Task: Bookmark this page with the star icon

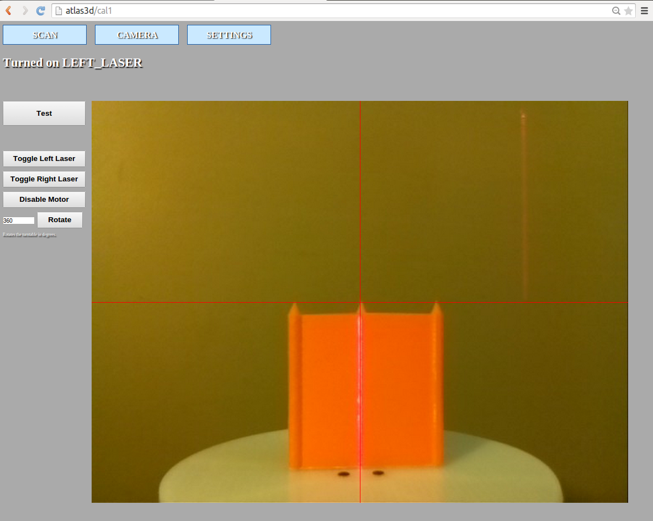Action: [628, 10]
